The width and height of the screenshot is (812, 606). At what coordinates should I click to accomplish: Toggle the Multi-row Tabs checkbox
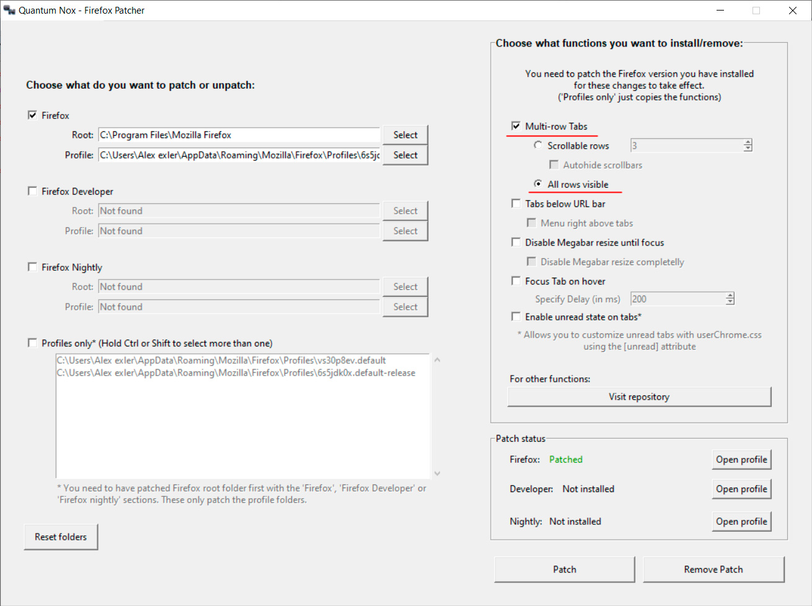pyautogui.click(x=516, y=126)
